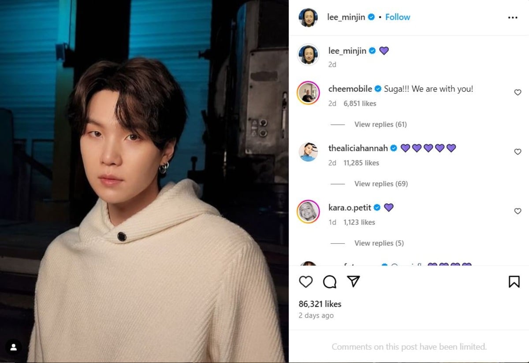Show tagged people icon on the photo
Viewport: 529px width, 363px height.
pyautogui.click(x=14, y=348)
